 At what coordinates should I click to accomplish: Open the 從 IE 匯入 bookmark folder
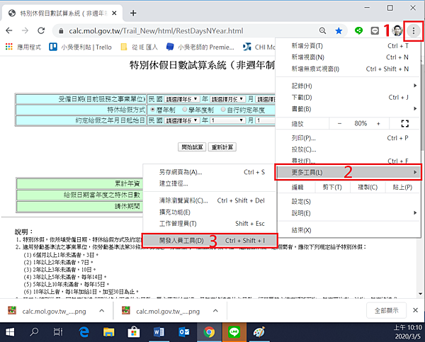139,47
